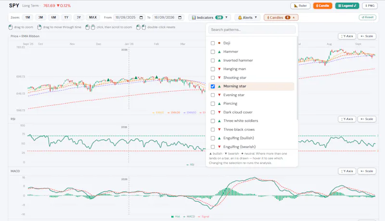Click Y-Axis button on MACD panel

(x=346, y=171)
